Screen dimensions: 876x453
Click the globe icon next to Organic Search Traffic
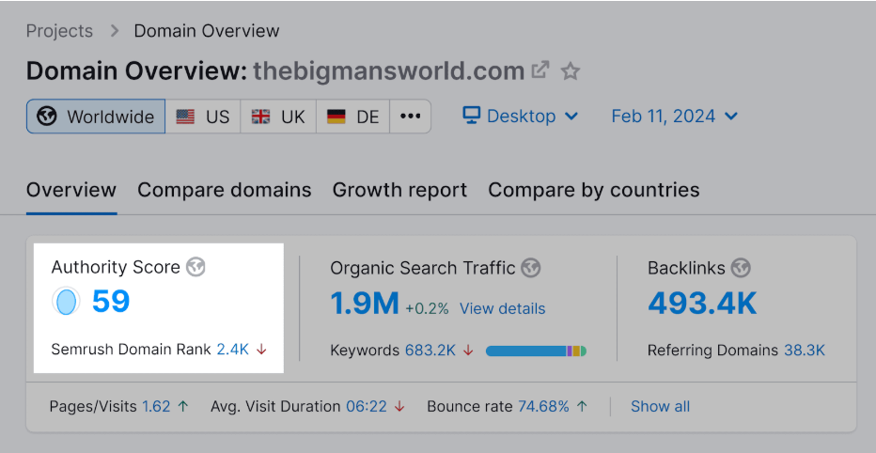[x=531, y=268]
